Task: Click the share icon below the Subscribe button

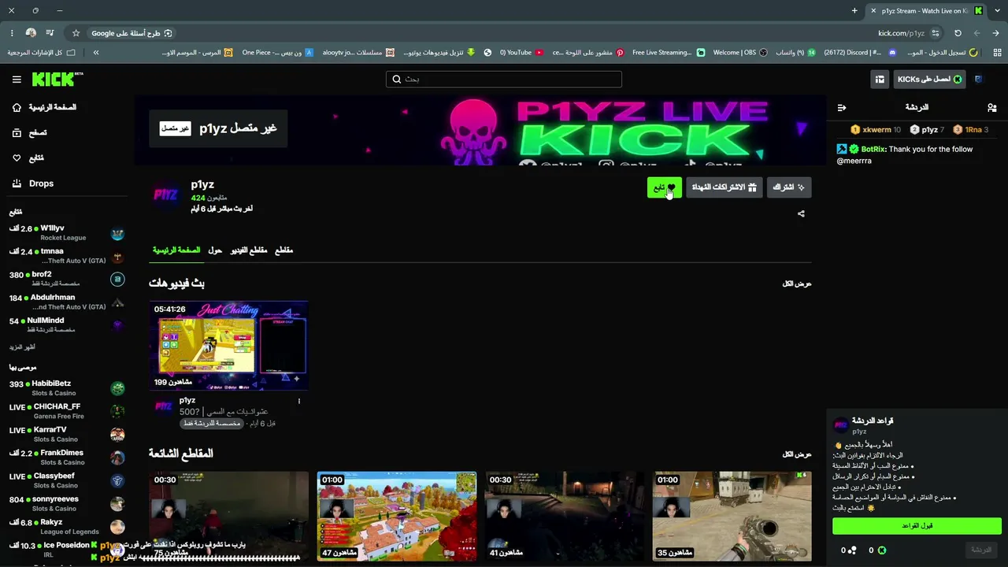Action: tap(801, 213)
